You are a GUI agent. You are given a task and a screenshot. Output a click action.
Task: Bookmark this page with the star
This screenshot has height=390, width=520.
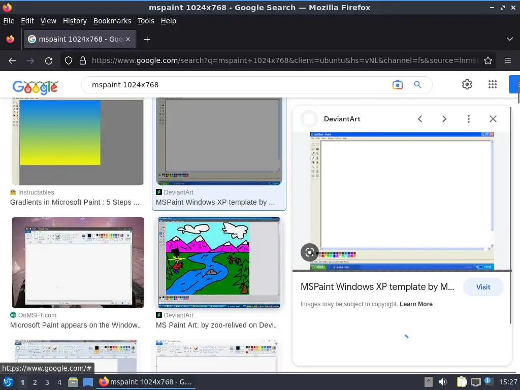click(488, 60)
